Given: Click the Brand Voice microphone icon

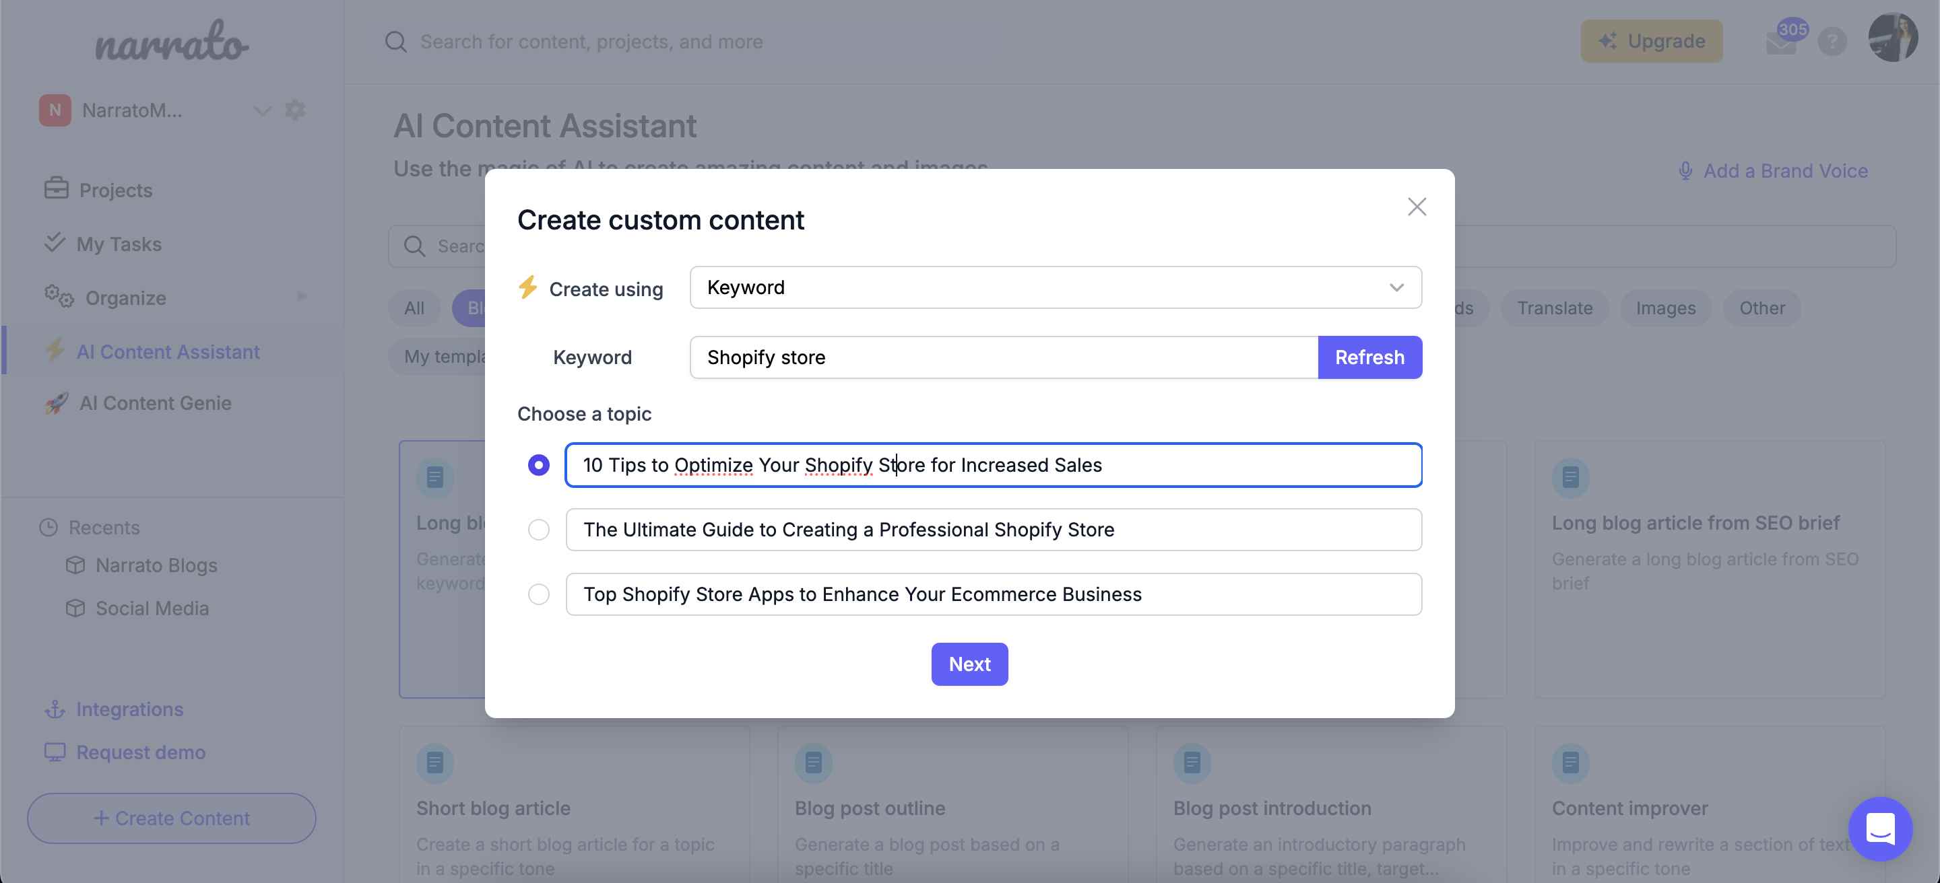Looking at the screenshot, I should click(x=1685, y=171).
